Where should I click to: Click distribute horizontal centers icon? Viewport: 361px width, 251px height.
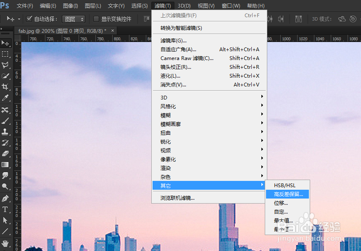tap(270, 19)
